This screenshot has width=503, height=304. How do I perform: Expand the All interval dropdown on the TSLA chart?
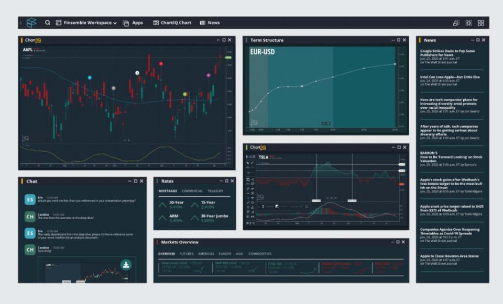(x=248, y=173)
